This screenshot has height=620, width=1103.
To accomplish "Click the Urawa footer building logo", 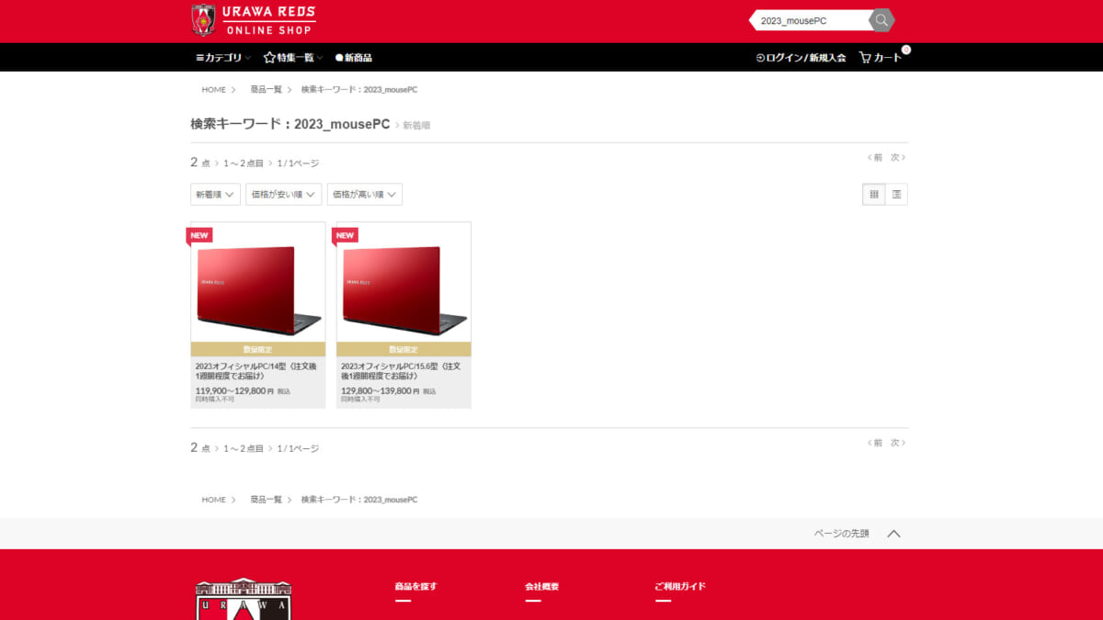I will pos(244,599).
